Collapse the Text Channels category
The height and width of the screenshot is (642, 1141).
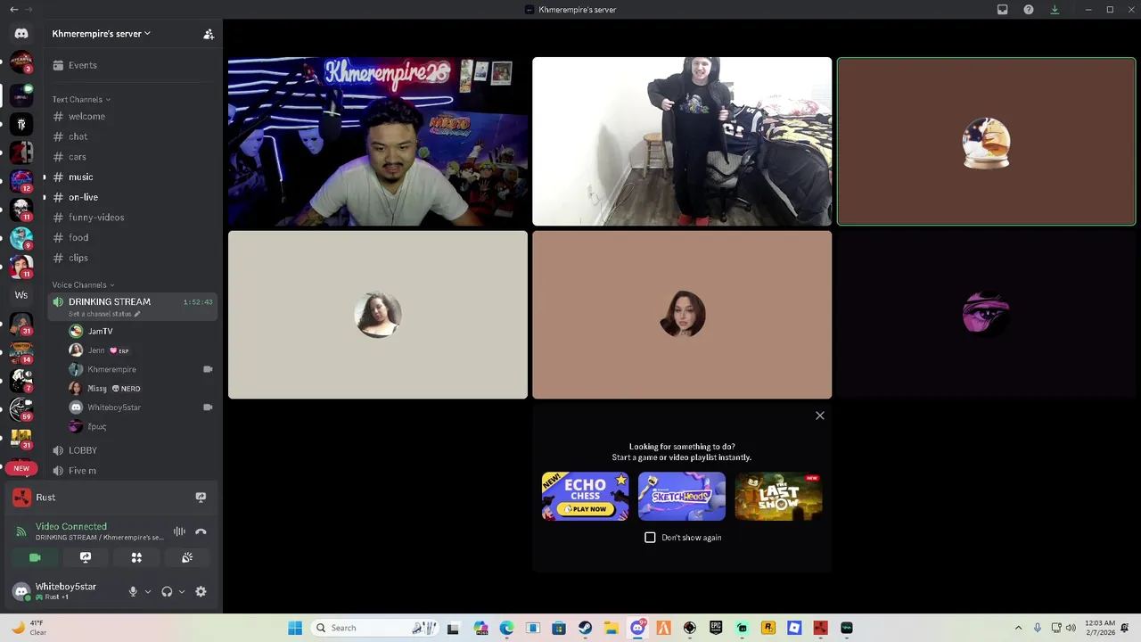(x=81, y=99)
